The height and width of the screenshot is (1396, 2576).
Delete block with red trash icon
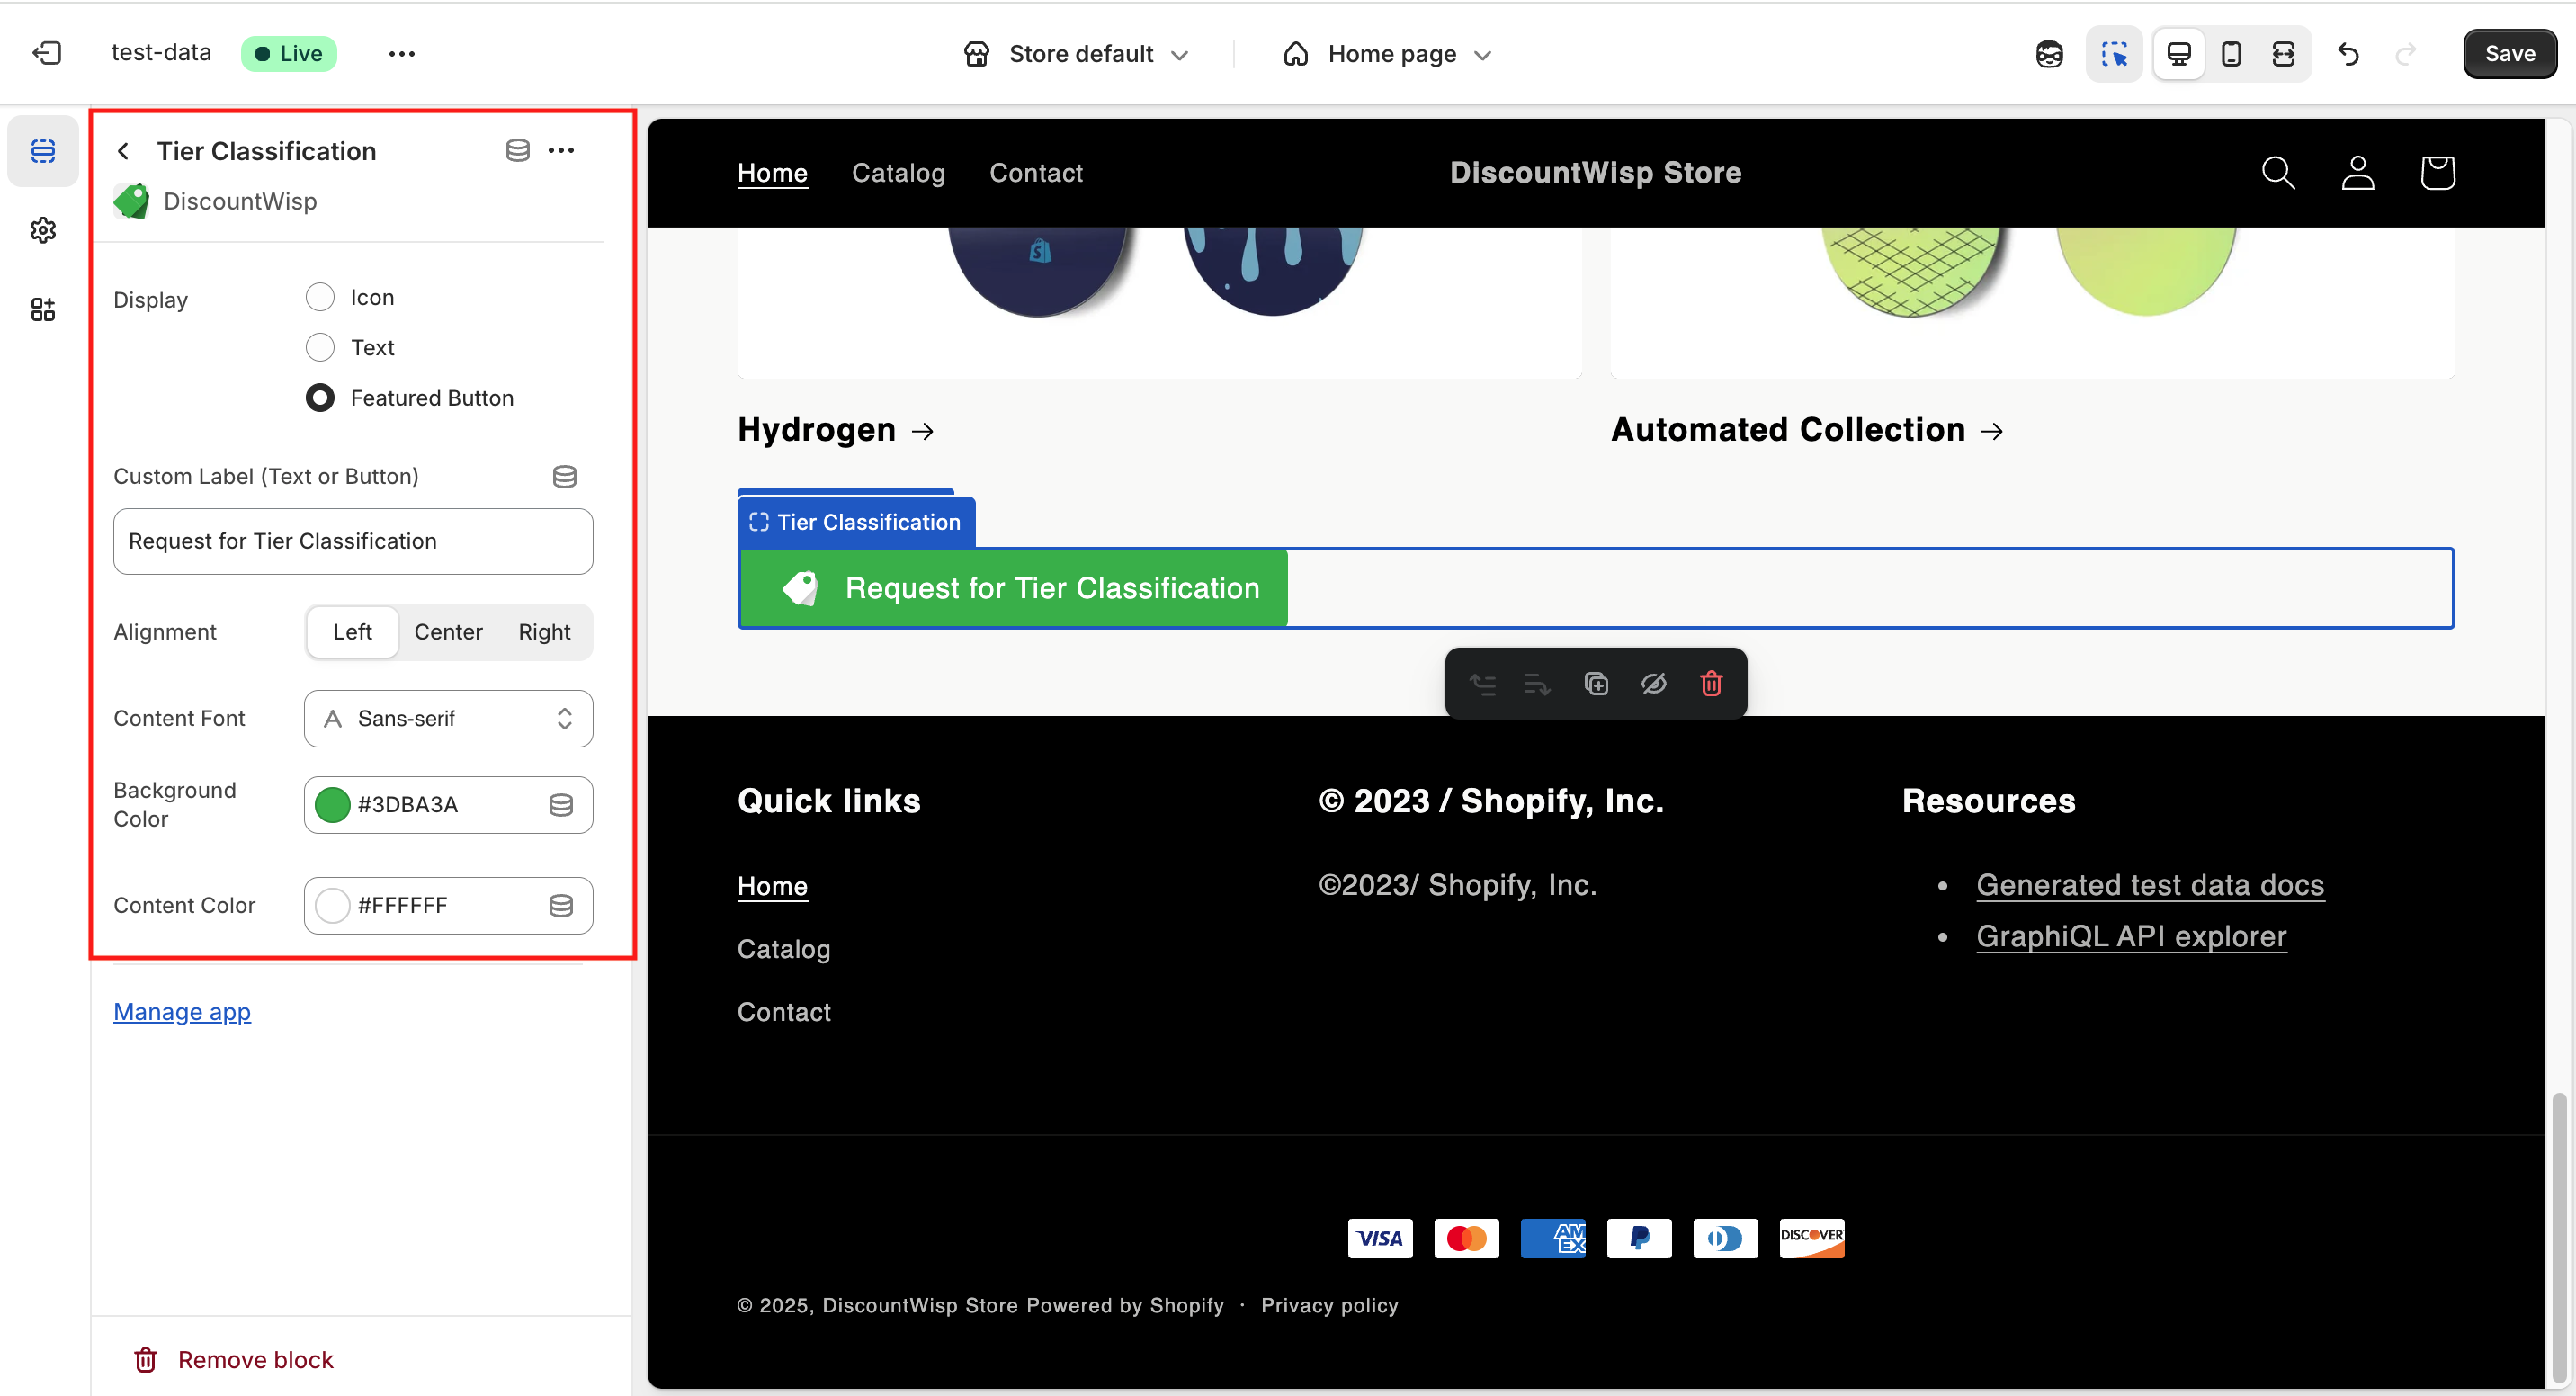tap(1711, 683)
